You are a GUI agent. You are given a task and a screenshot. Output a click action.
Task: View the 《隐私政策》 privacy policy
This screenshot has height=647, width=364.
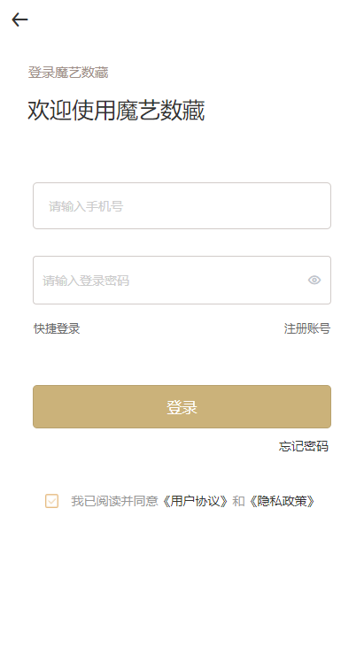pos(283,501)
